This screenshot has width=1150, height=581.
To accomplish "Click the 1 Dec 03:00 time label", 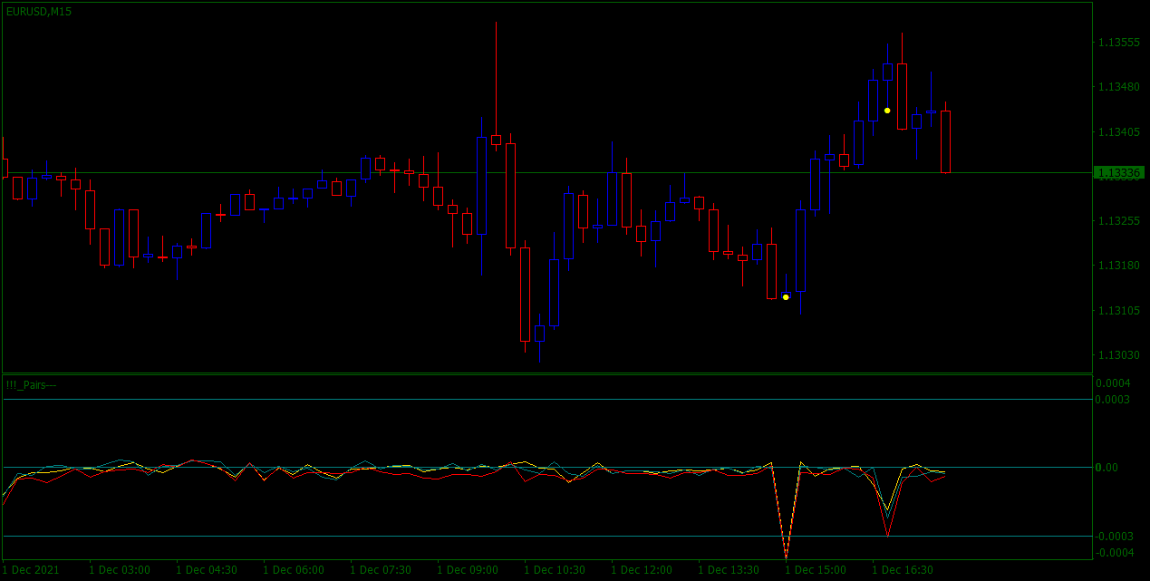I will [x=120, y=570].
